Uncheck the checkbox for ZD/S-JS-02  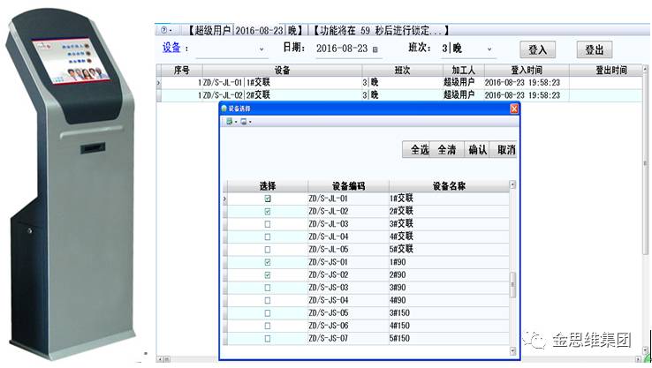coord(268,275)
